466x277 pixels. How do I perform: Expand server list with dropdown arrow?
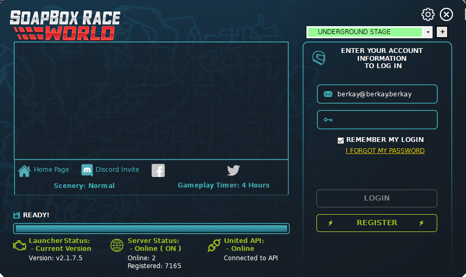[x=428, y=32]
